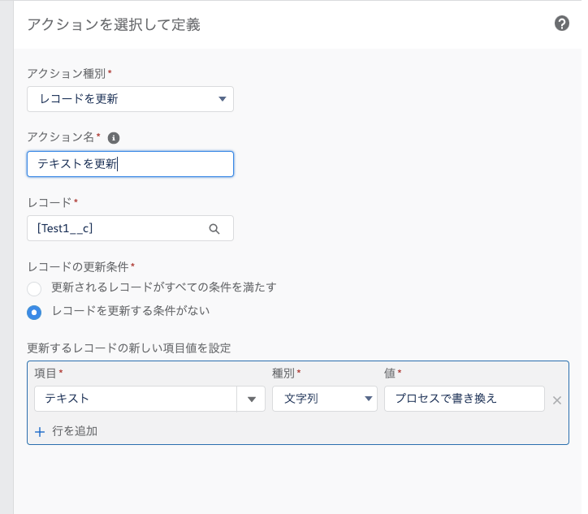
Task: Select 更新されるレコードがすべての条件を満たす radio
Action: [34, 289]
